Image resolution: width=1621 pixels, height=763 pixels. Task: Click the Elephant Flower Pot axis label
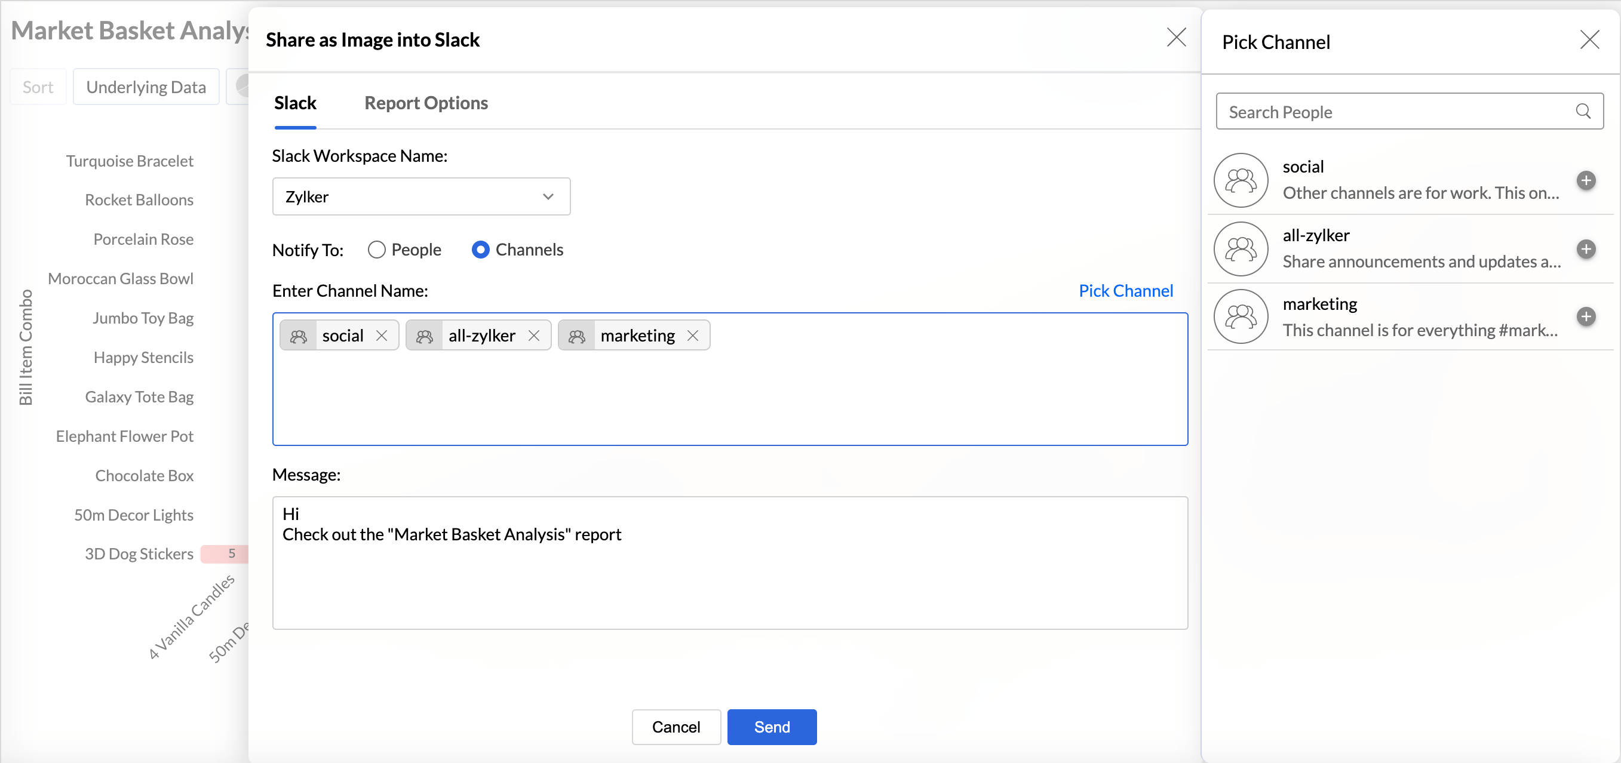tap(125, 436)
